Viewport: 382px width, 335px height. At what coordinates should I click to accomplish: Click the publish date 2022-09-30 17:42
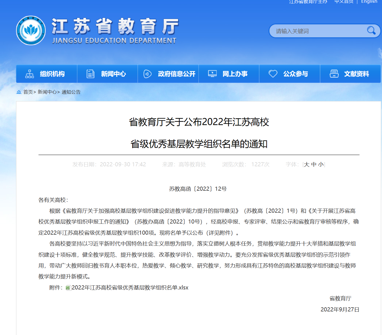(x=123, y=164)
